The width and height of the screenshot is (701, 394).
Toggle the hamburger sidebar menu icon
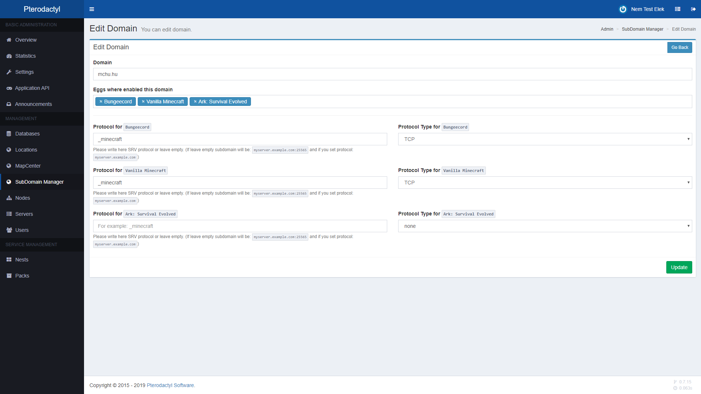(x=92, y=9)
